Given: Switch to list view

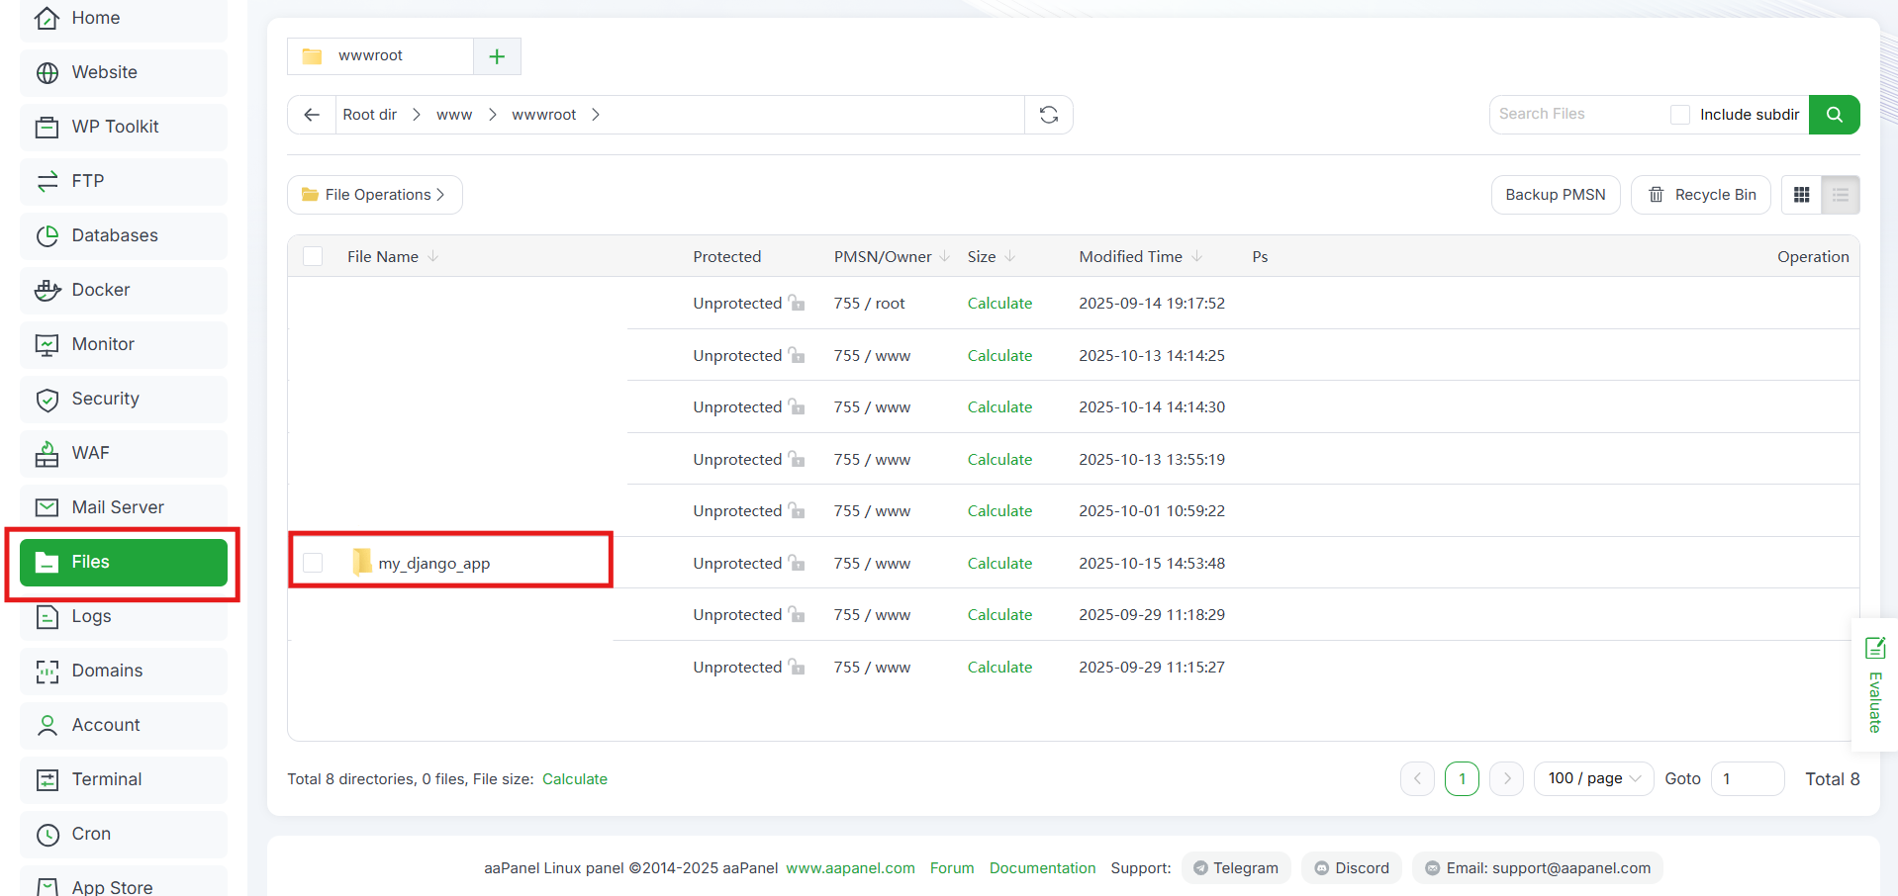Looking at the screenshot, I should coord(1840,195).
